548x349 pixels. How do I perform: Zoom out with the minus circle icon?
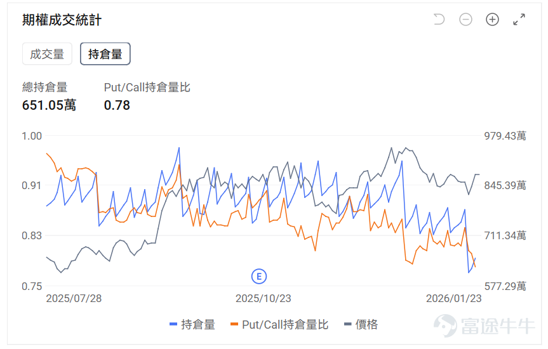465,19
